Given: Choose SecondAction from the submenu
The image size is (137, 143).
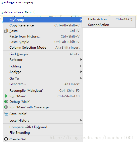Looking at the screenshot, I should [108, 25].
